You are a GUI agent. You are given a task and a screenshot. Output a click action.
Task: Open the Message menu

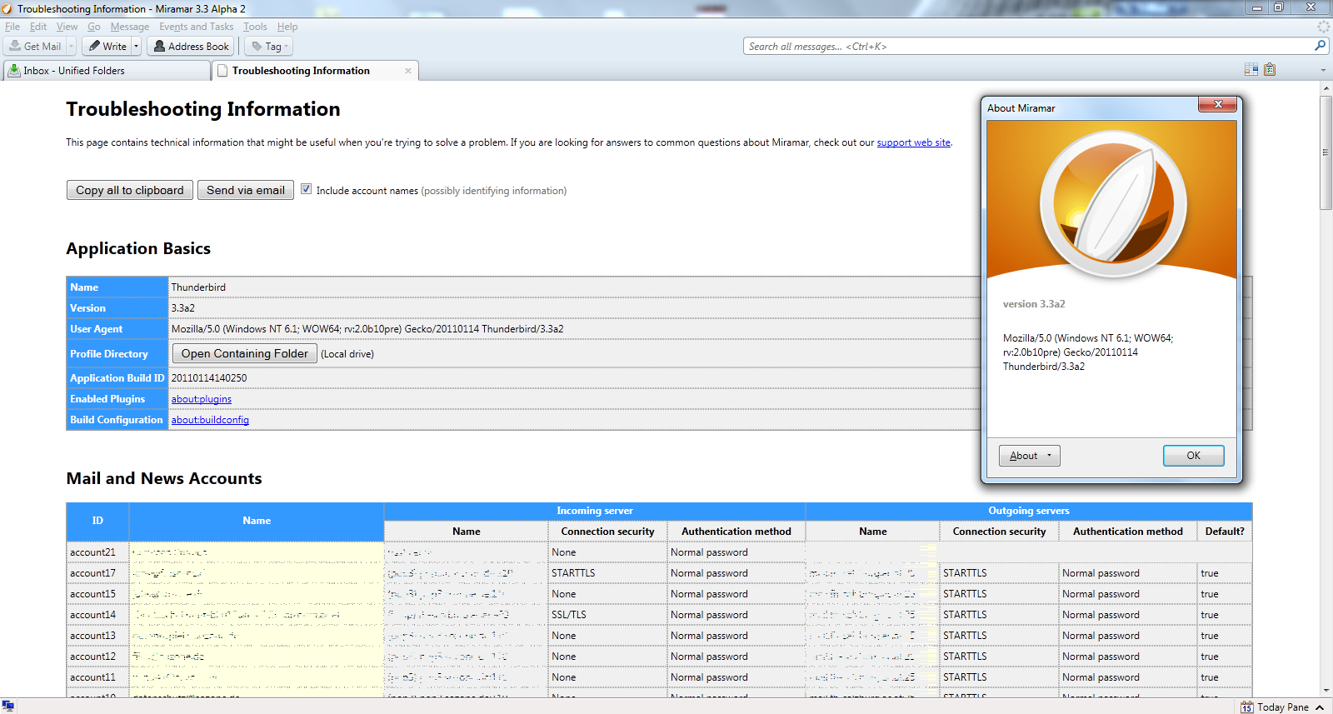pyautogui.click(x=130, y=27)
